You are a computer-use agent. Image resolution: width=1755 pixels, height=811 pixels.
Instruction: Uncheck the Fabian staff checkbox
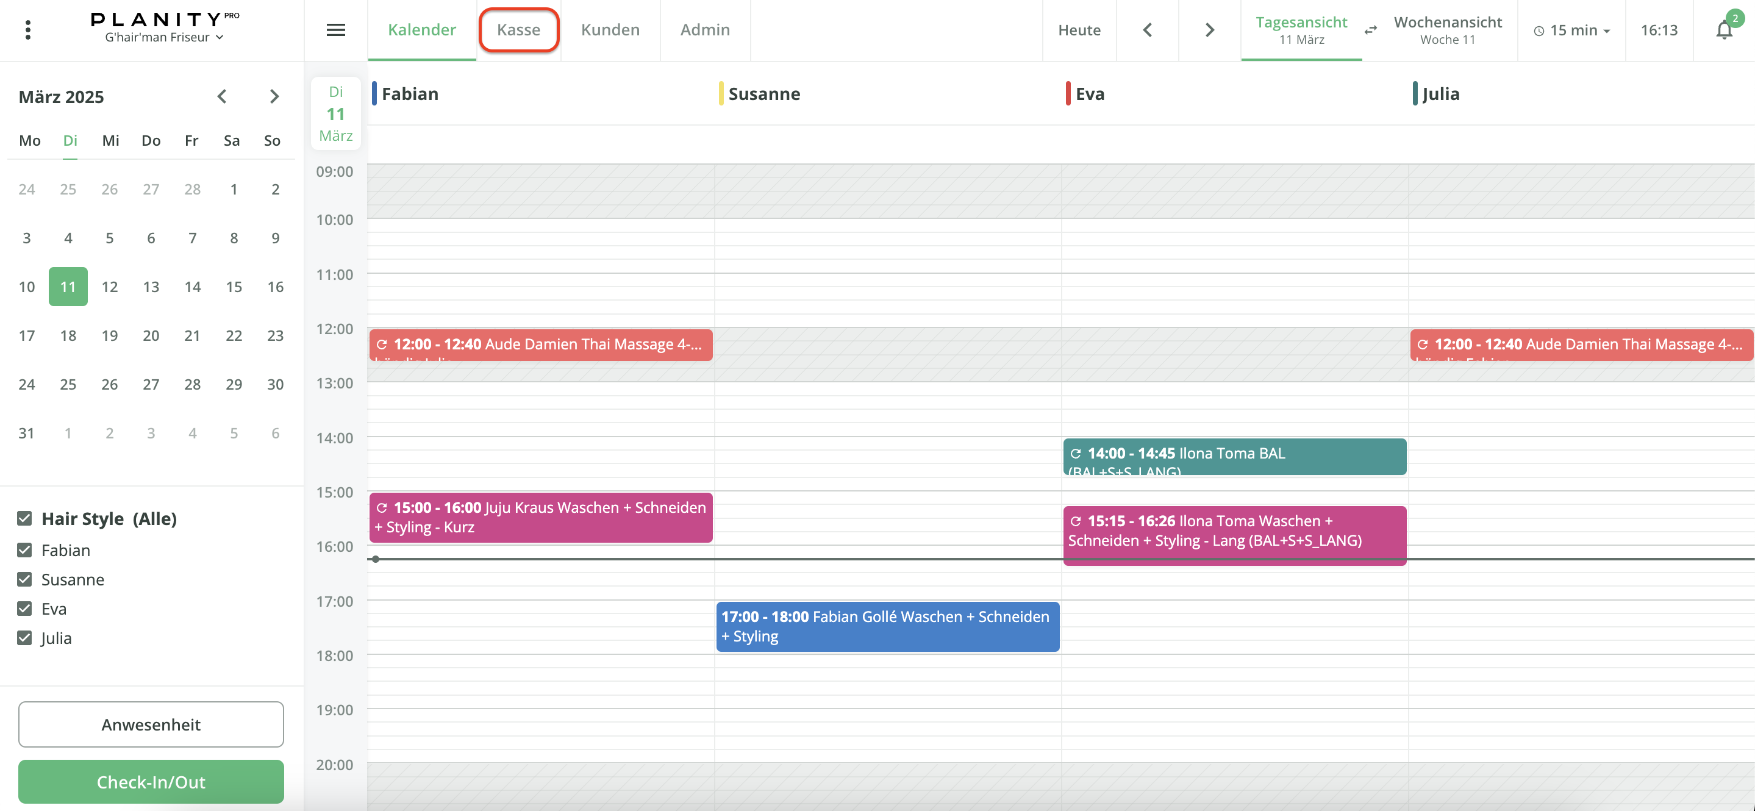click(24, 550)
